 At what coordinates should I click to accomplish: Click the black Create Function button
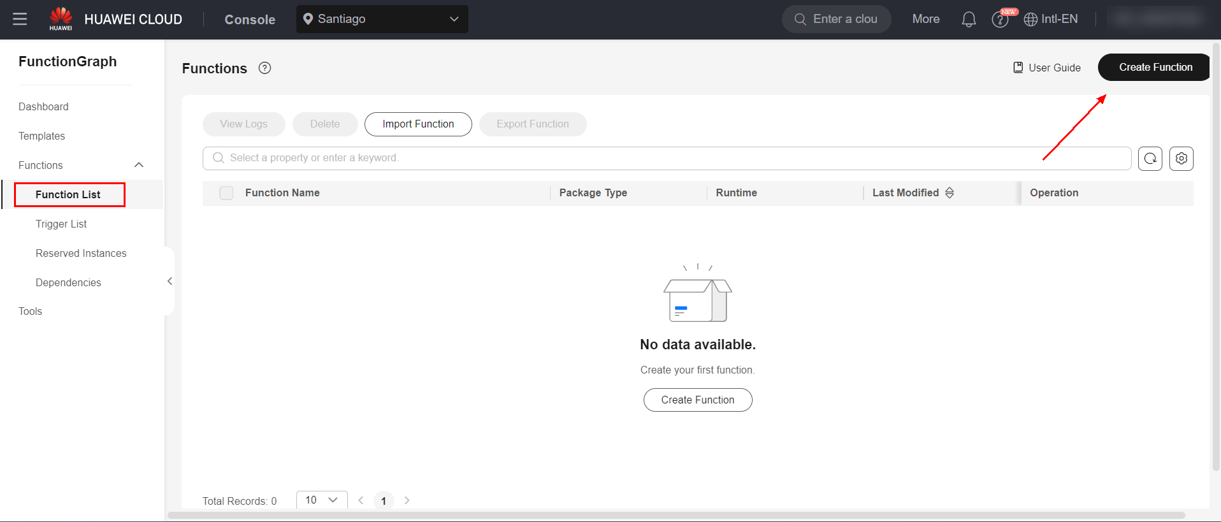pos(1155,68)
